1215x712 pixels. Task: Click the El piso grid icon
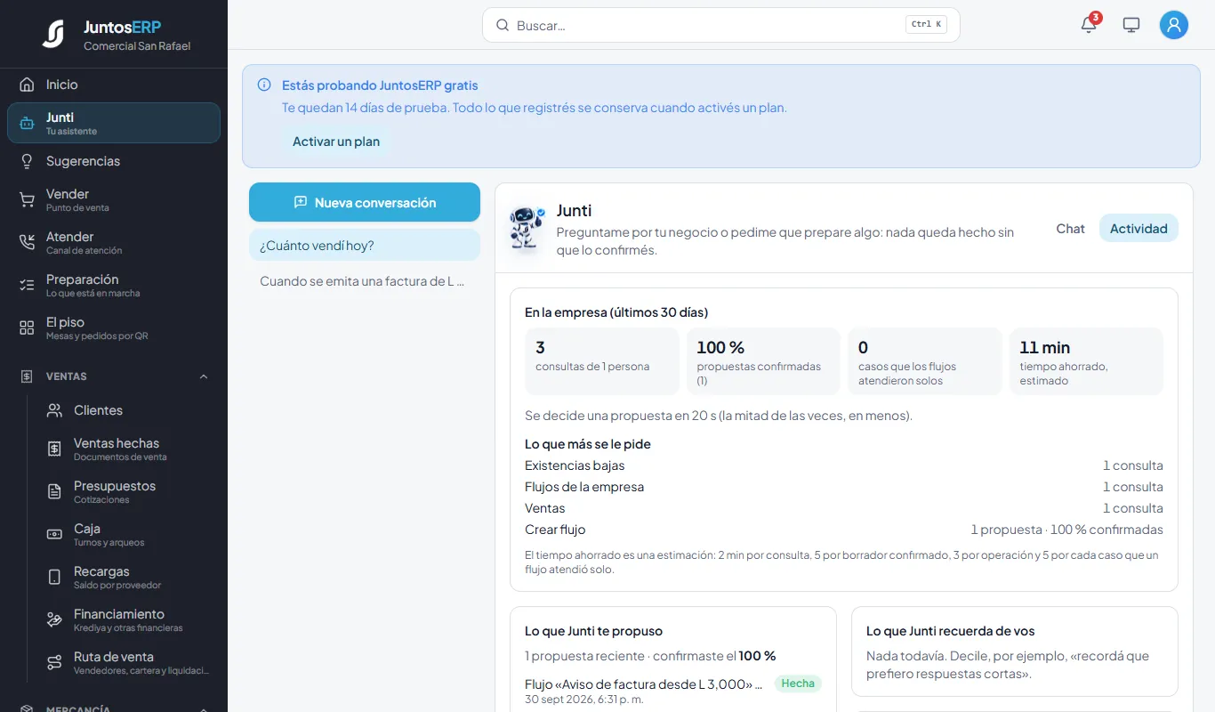point(27,328)
